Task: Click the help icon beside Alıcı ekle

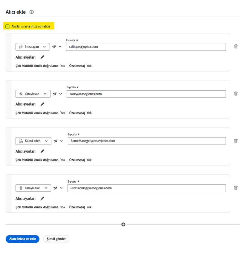Action: 32,12
